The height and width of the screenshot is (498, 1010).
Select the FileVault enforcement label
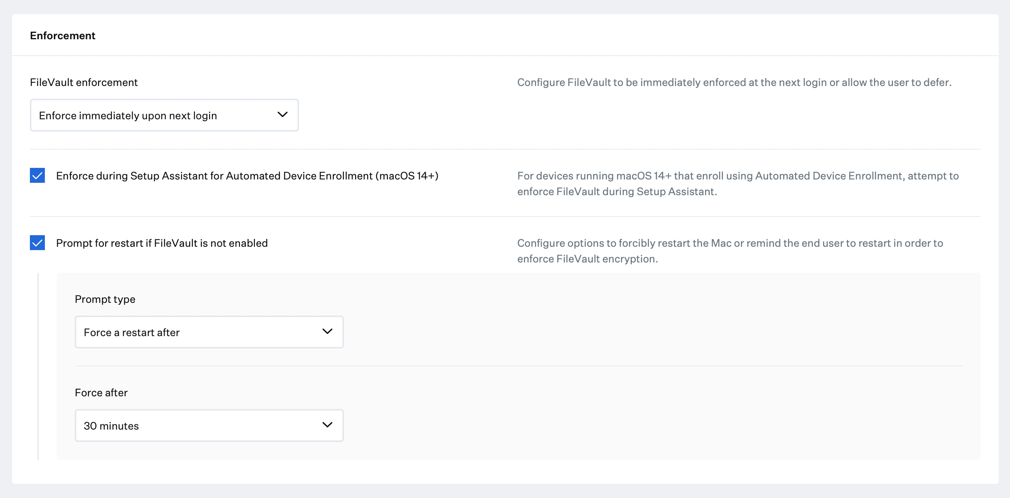click(x=84, y=82)
